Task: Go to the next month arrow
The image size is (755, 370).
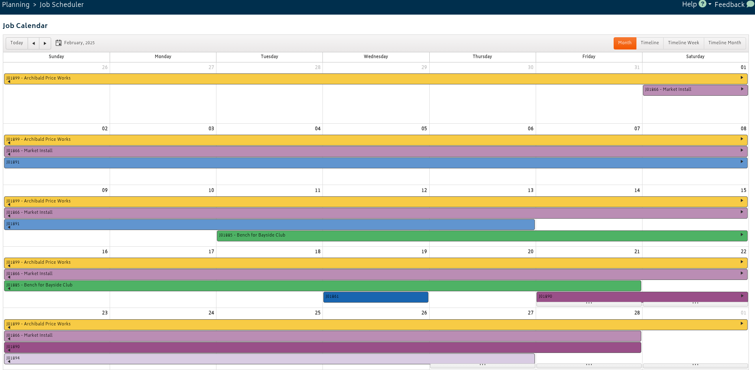Action: click(x=45, y=43)
